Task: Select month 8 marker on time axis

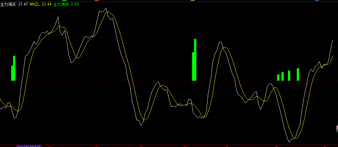Action: click(276, 146)
